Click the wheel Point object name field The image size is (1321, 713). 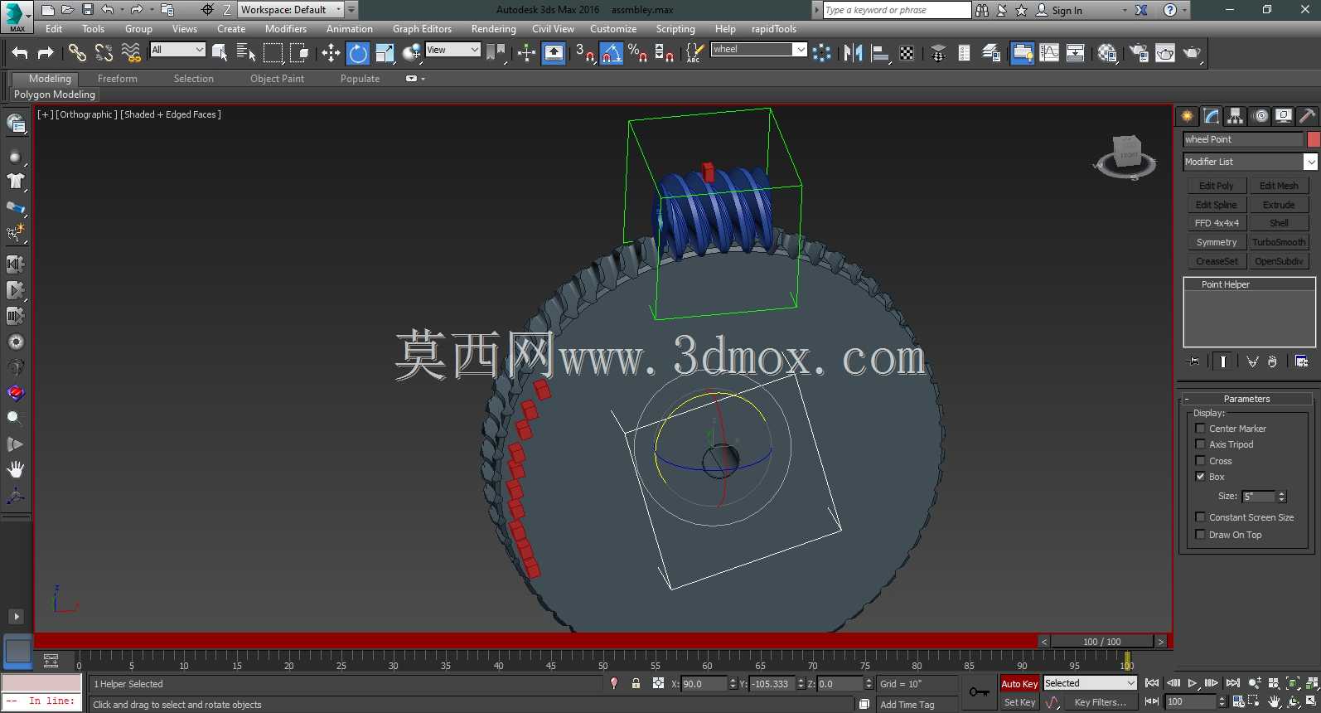[x=1243, y=139]
